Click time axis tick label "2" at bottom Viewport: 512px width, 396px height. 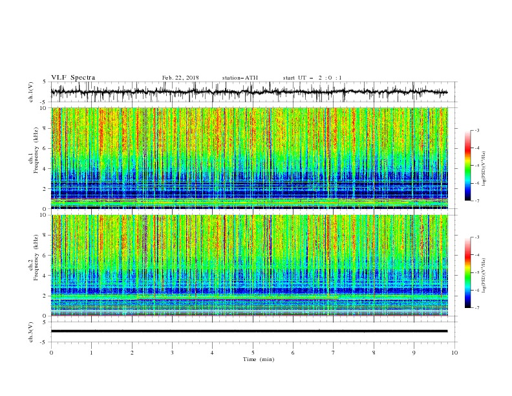click(132, 353)
